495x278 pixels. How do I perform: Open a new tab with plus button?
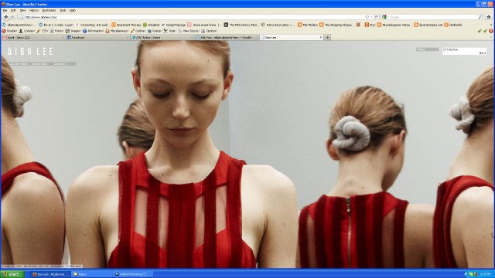pos(327,37)
